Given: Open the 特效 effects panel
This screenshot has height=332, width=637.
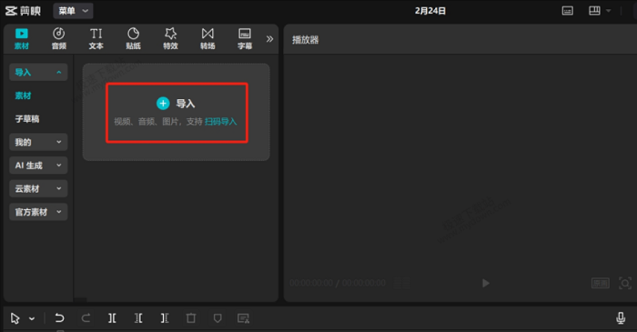Looking at the screenshot, I should 171,38.
